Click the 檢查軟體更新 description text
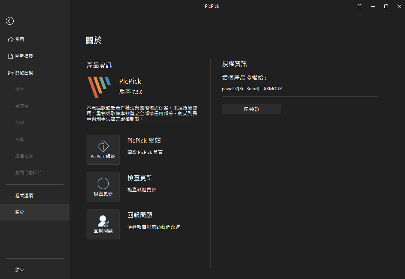Image resolution: width=405 pixels, height=279 pixels. pos(142,189)
